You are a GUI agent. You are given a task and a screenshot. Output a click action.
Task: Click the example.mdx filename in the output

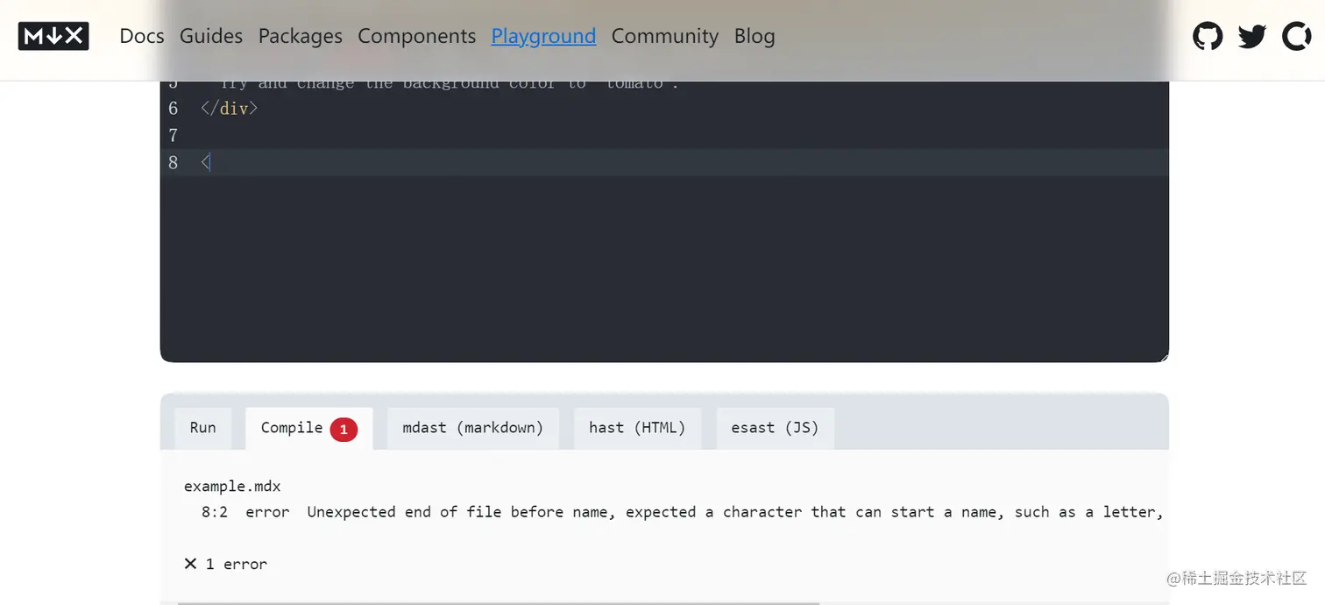point(232,486)
